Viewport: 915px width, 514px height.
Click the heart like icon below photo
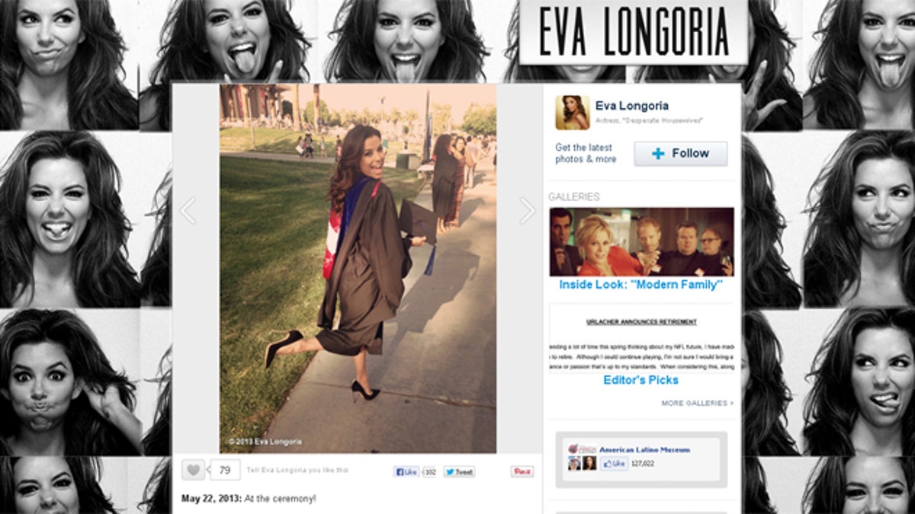193,470
